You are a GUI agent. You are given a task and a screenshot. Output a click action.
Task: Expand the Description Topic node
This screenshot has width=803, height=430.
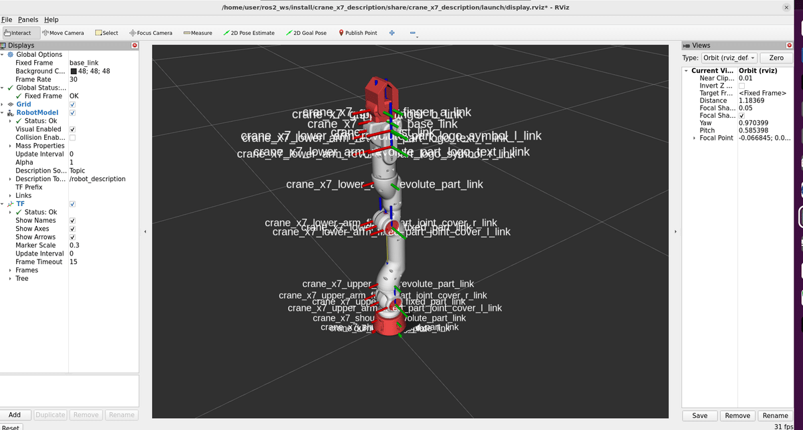(10, 179)
